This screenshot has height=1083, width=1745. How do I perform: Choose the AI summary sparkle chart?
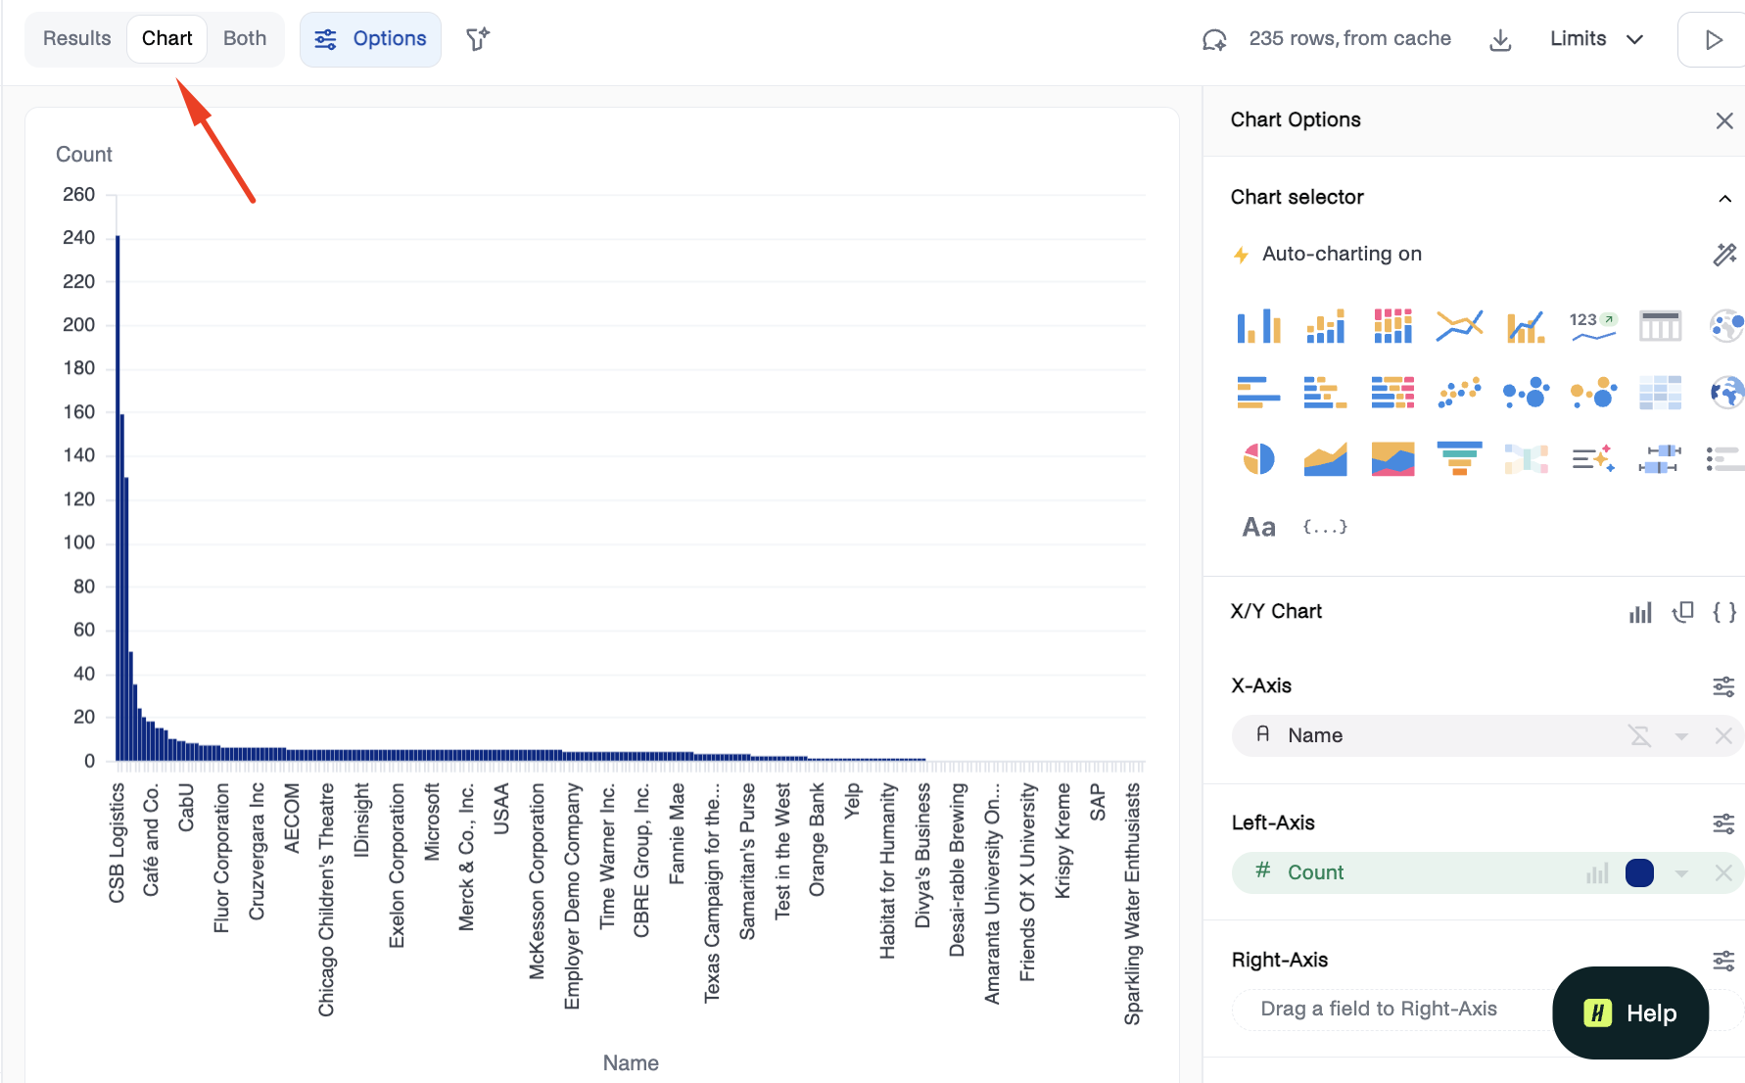pyautogui.click(x=1593, y=458)
